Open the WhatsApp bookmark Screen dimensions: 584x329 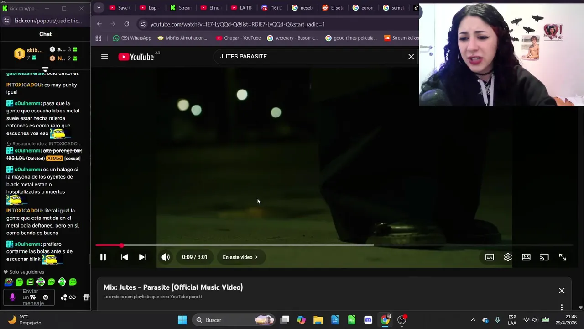point(132,38)
